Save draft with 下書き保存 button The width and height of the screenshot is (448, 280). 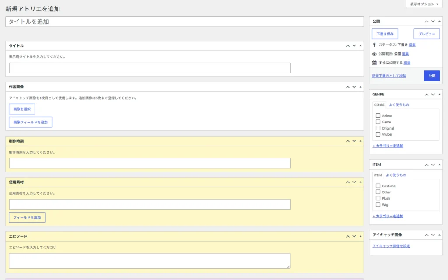[385, 34]
